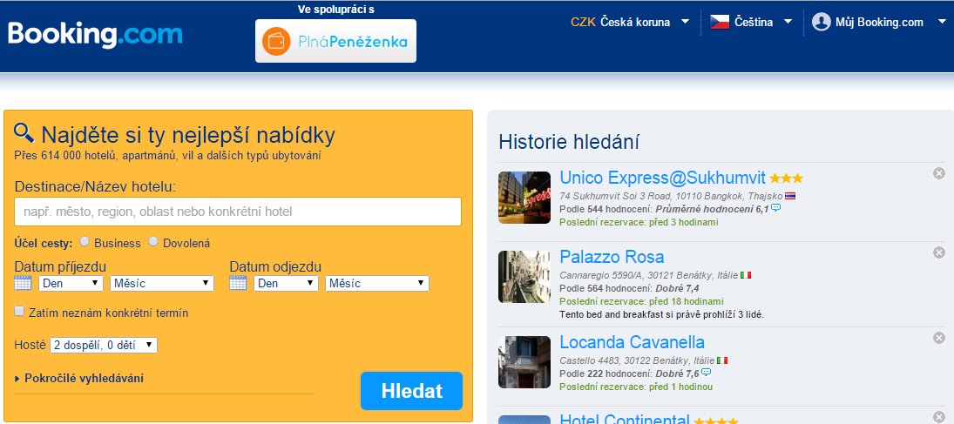Click the Booking.com logo
Image resolution: width=954 pixels, height=424 pixels.
pos(95,35)
